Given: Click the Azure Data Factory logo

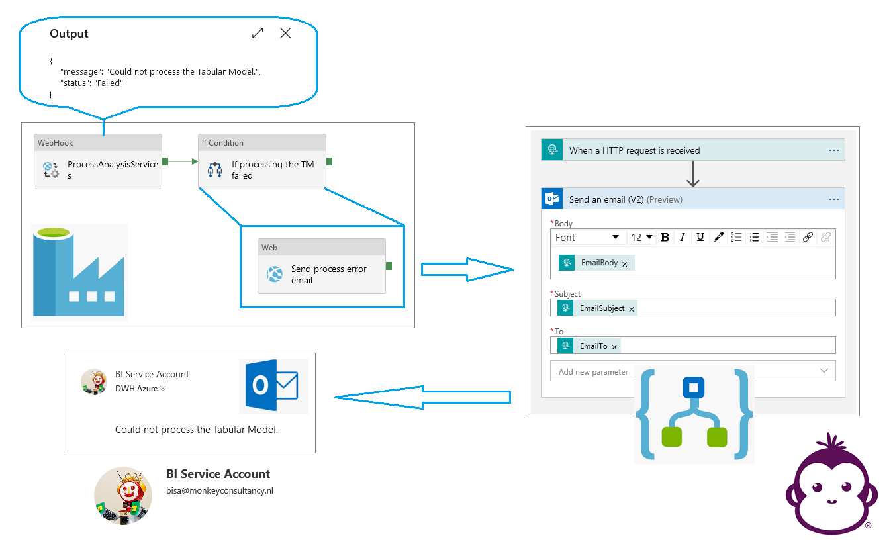Looking at the screenshot, I should [x=79, y=271].
